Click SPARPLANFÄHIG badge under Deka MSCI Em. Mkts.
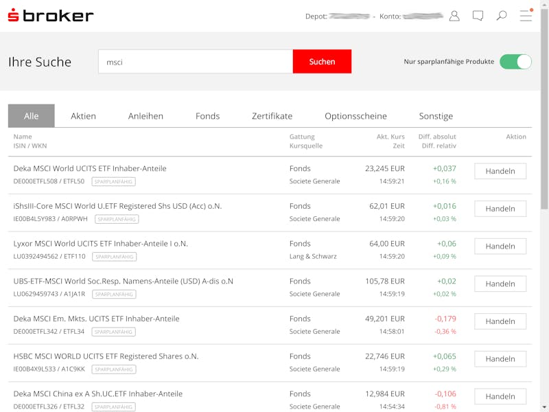The width and height of the screenshot is (549, 412). point(113,332)
